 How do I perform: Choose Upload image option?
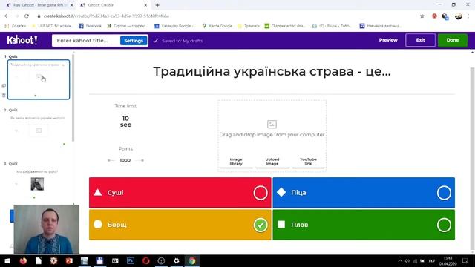(272, 162)
